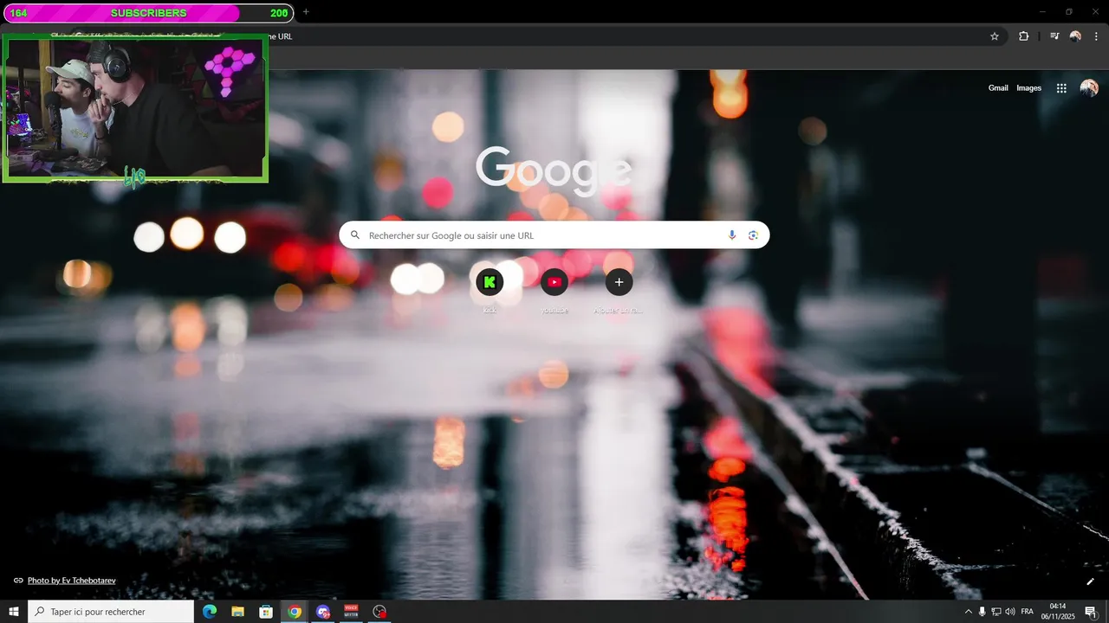Screen dimensions: 1109x623
Task: Open the Chrome profile avatar in toolbar
Action: coord(1075,36)
